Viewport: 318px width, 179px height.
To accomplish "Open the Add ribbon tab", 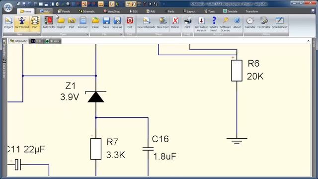I will point(151,11).
